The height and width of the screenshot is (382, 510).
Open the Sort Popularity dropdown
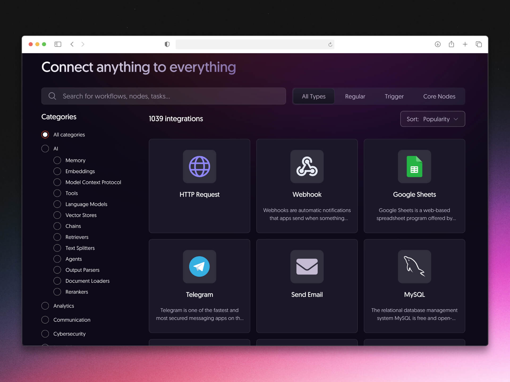pyautogui.click(x=432, y=119)
